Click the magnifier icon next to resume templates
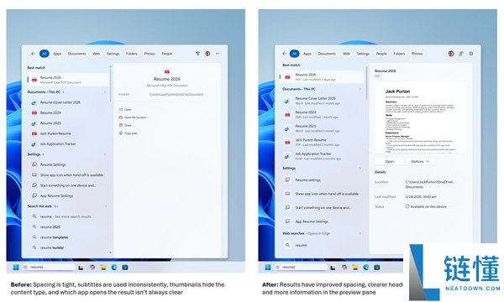 [x=34, y=237]
